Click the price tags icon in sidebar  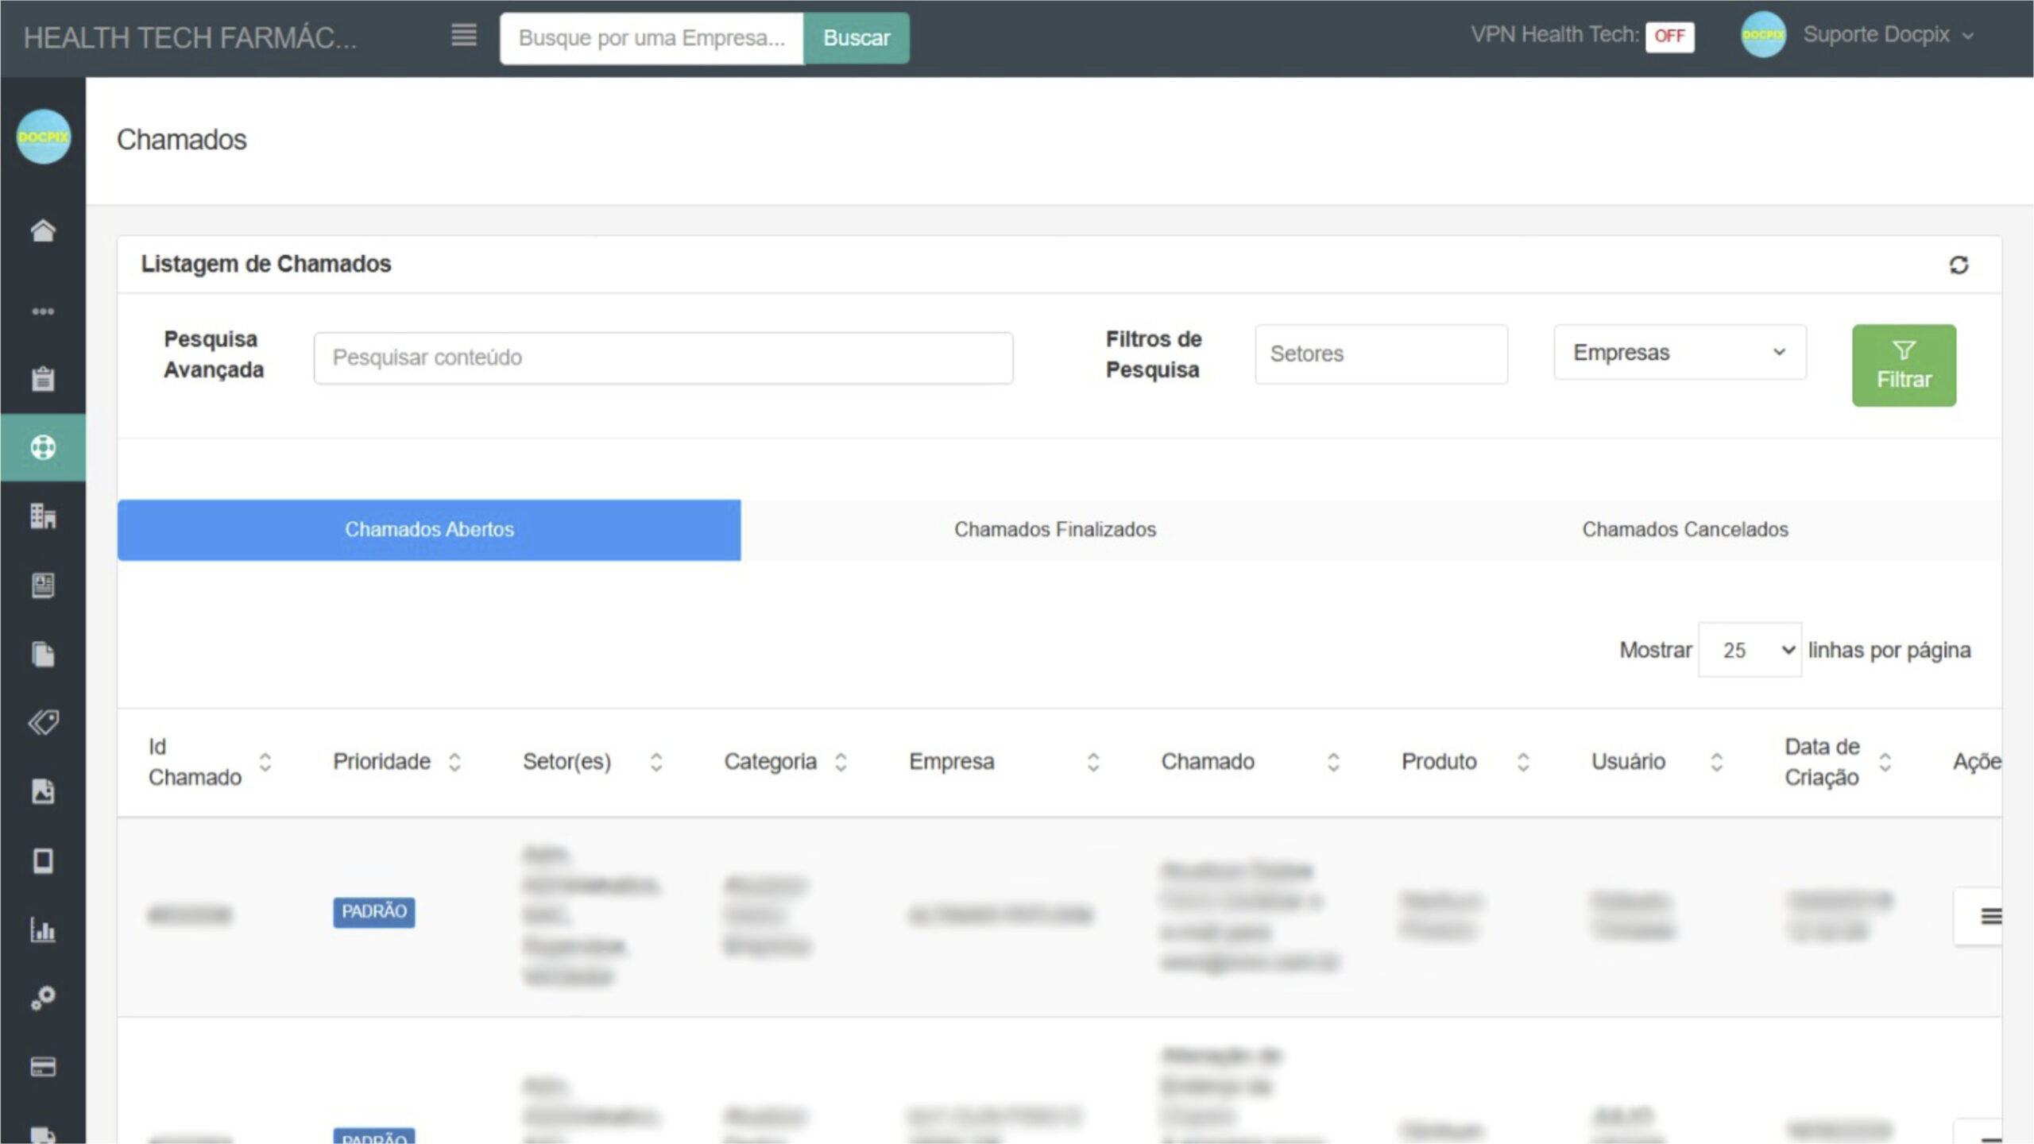[43, 722]
